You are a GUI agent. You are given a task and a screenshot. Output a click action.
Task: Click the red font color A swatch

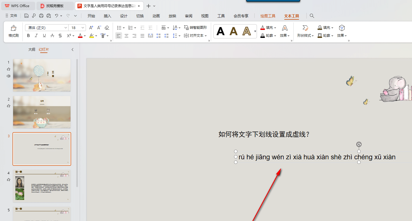80,36
